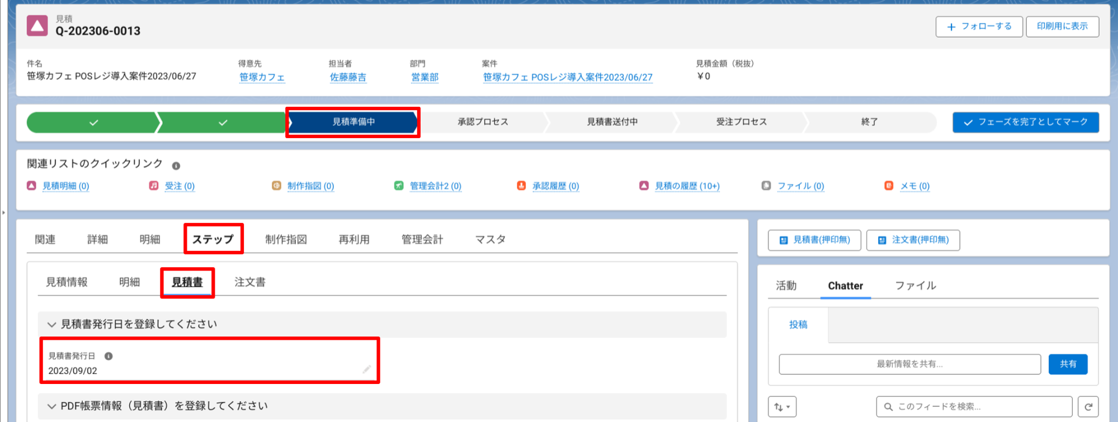Screen dimensions: 1118x422
Task: Switch to the Chatter tab
Action: tap(845, 286)
